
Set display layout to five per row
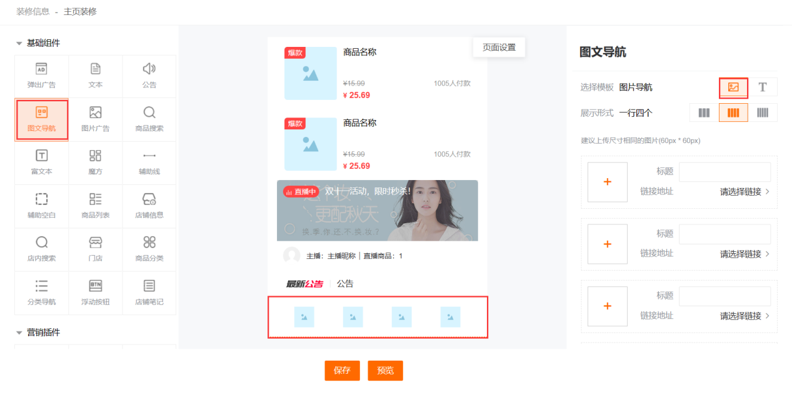pyautogui.click(x=763, y=113)
